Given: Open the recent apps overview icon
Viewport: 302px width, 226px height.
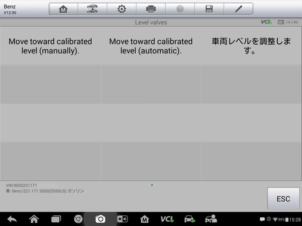Looking at the screenshot, I should click(x=56, y=219).
